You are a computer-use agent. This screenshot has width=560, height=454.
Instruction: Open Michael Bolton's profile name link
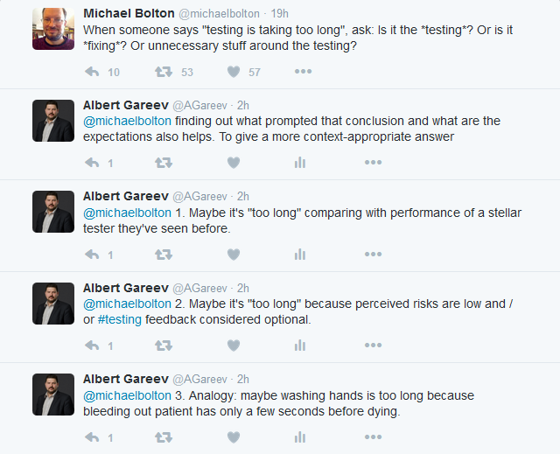point(130,14)
